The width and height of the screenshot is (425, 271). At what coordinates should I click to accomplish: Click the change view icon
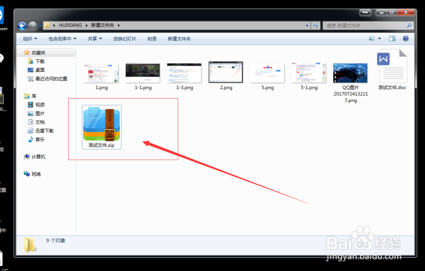(371, 39)
